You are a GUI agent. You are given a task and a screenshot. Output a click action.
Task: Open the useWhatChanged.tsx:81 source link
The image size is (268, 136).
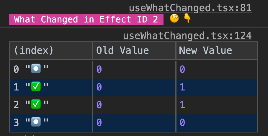(190, 8)
